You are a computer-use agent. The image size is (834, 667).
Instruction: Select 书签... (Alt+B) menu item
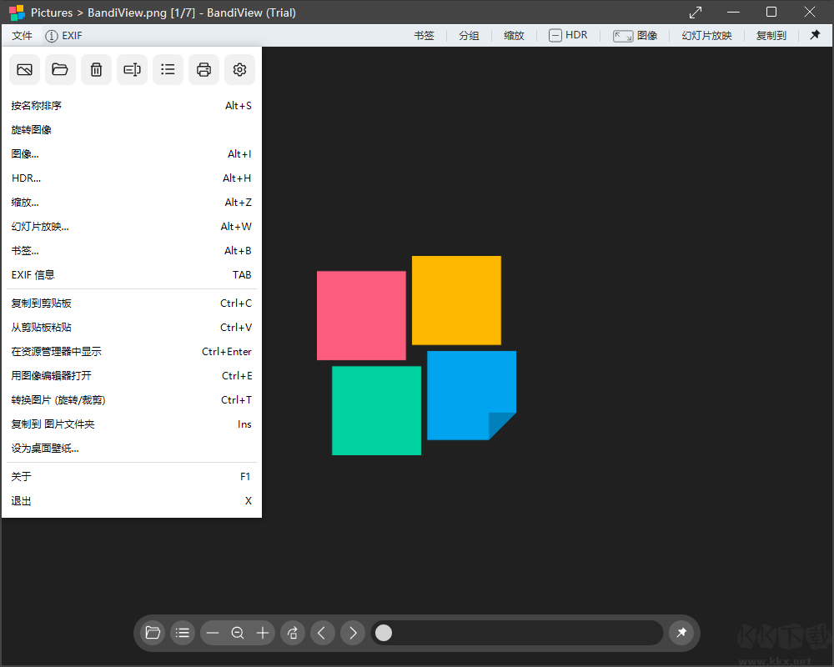tap(132, 251)
